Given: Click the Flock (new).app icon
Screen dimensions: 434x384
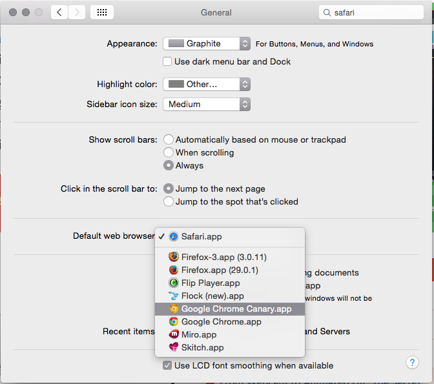Looking at the screenshot, I should pyautogui.click(x=173, y=296).
